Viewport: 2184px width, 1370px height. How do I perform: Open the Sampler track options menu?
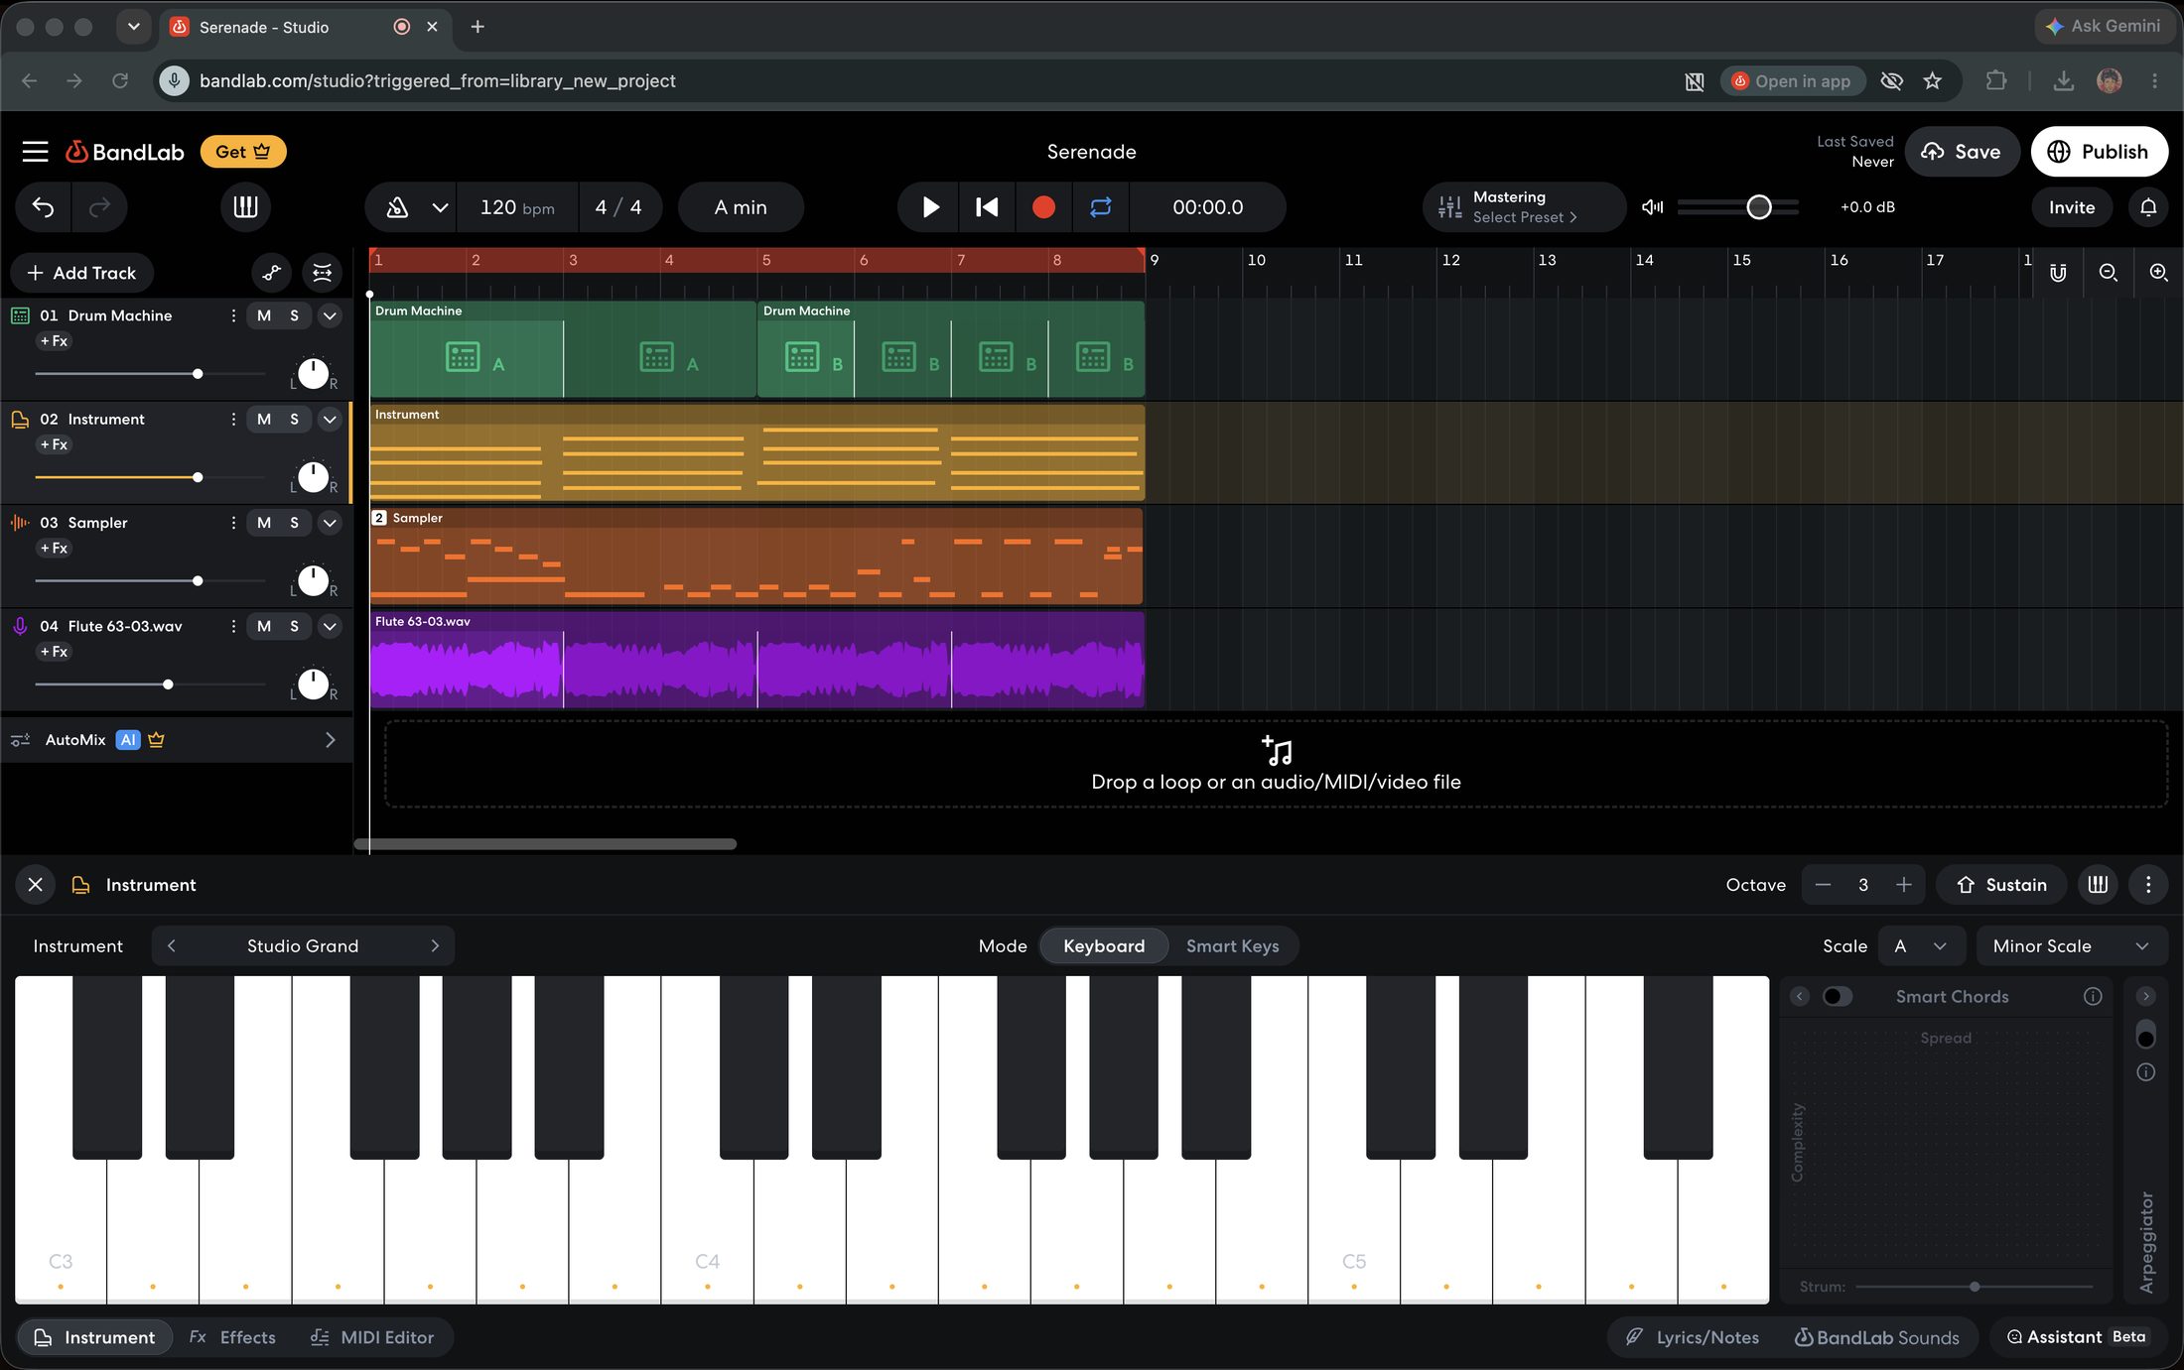coord(233,522)
